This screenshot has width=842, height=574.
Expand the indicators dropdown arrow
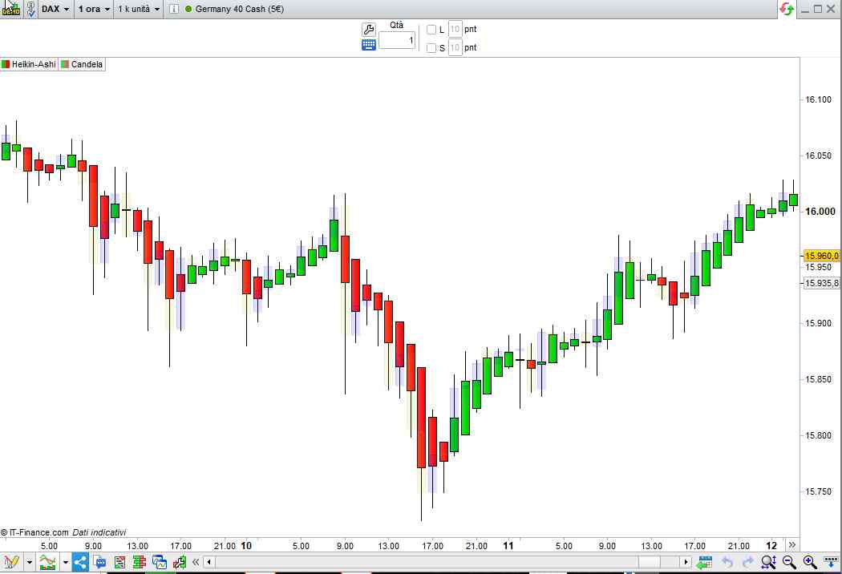click(x=66, y=563)
